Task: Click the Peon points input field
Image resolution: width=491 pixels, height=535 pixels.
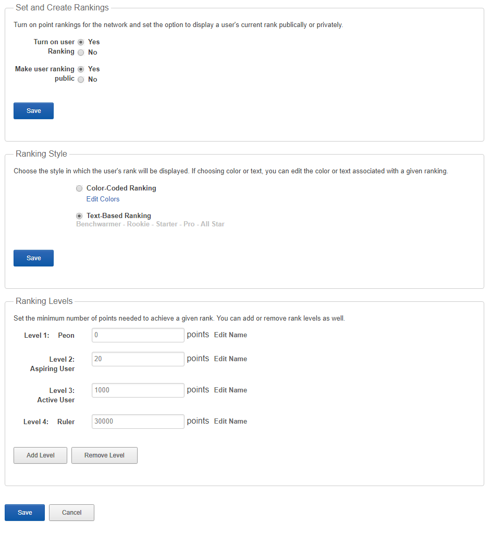Action: tap(138, 335)
